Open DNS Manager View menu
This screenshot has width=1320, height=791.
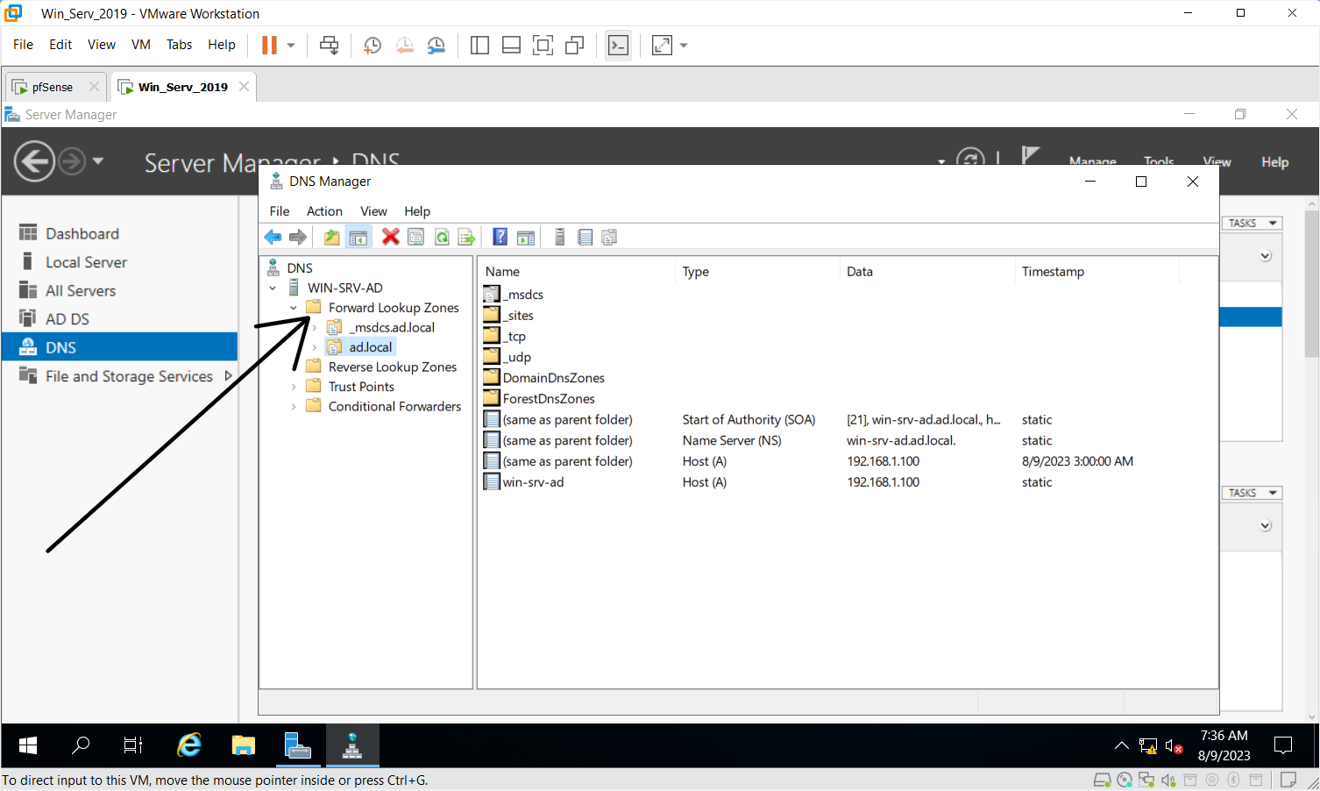[373, 211]
